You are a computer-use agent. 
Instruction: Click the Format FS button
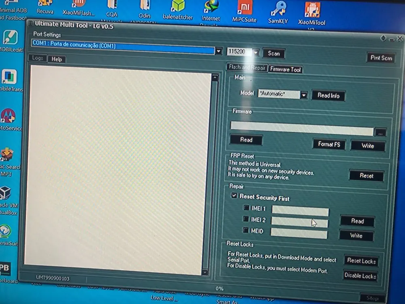(329, 144)
